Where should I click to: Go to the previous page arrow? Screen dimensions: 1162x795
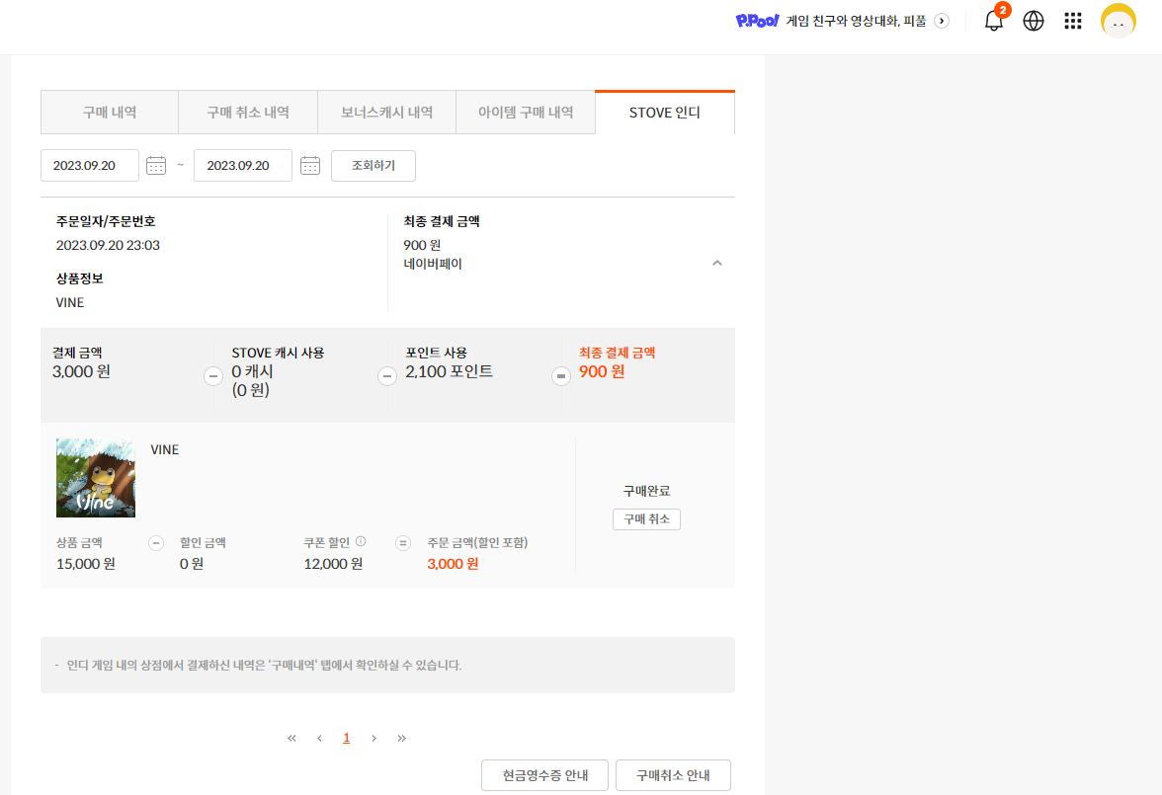pos(319,738)
